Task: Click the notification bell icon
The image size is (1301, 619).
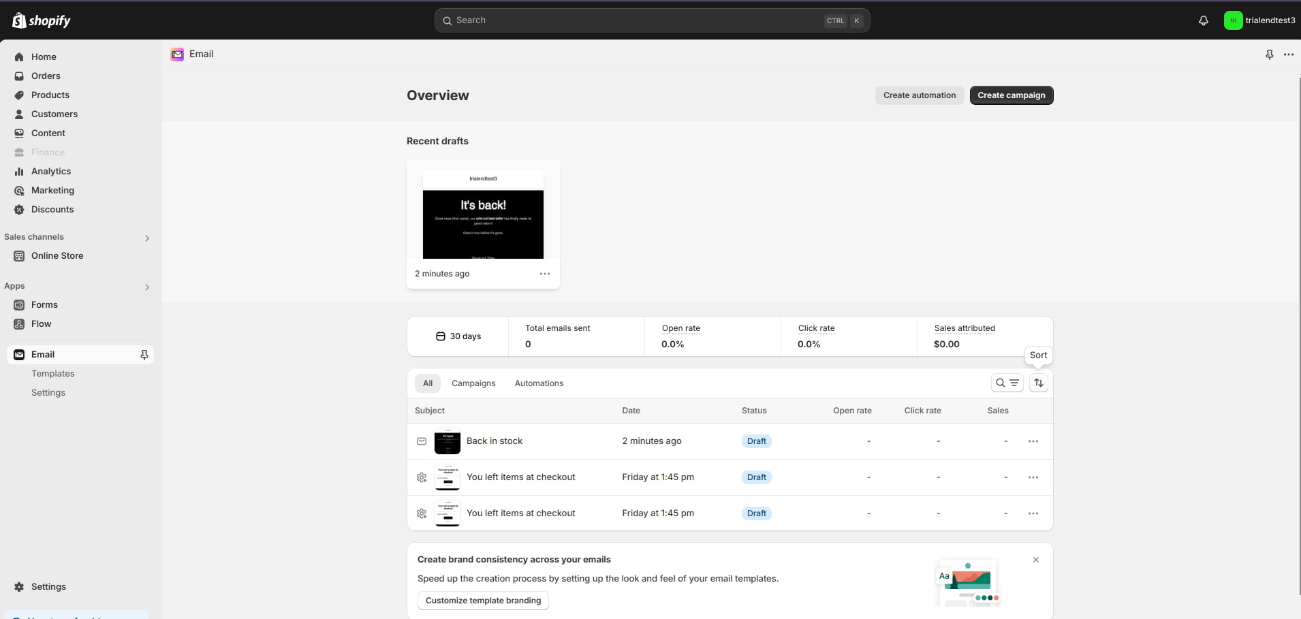Action: point(1203,20)
